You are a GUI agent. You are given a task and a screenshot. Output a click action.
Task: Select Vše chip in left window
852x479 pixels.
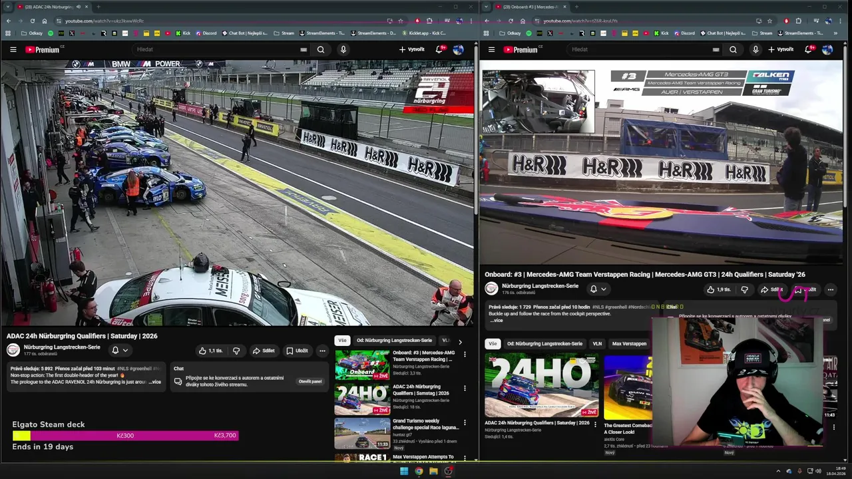pos(342,341)
